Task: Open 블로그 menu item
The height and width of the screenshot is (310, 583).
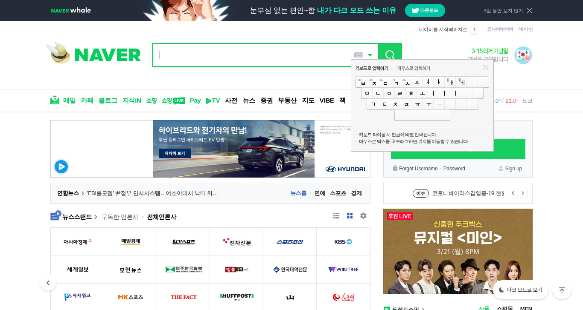Action: 108,100
